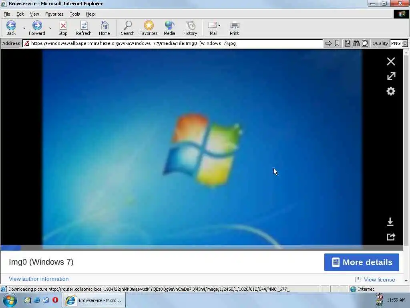410x308 pixels.
Task: Click the taskbar clock 11:59 AM
Action: click(x=396, y=300)
